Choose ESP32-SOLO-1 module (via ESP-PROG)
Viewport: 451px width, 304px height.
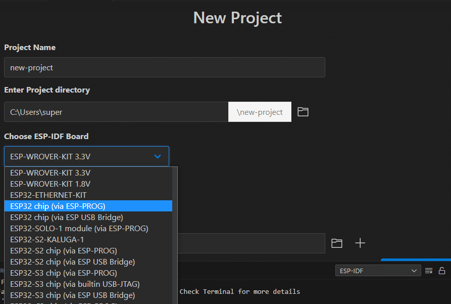click(x=88, y=229)
